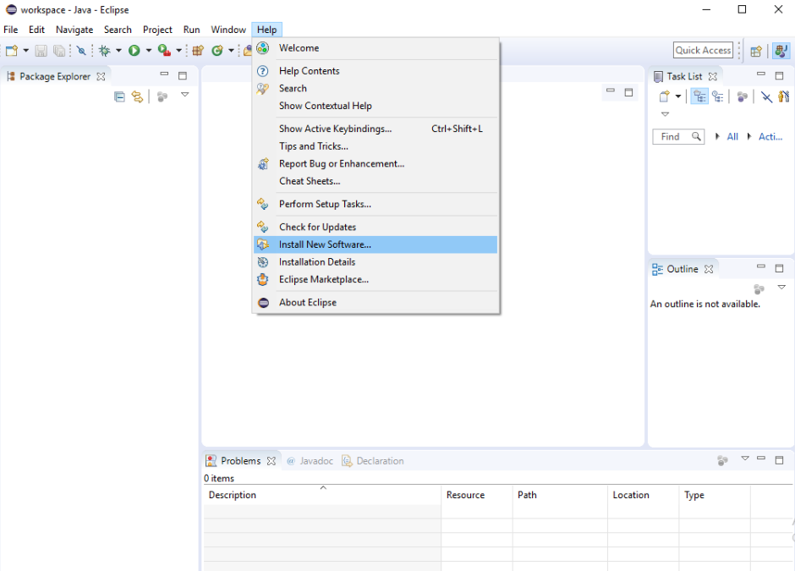This screenshot has height=571, width=795.
Task: Click the Save disk toolbar icon
Action: pos(41,50)
